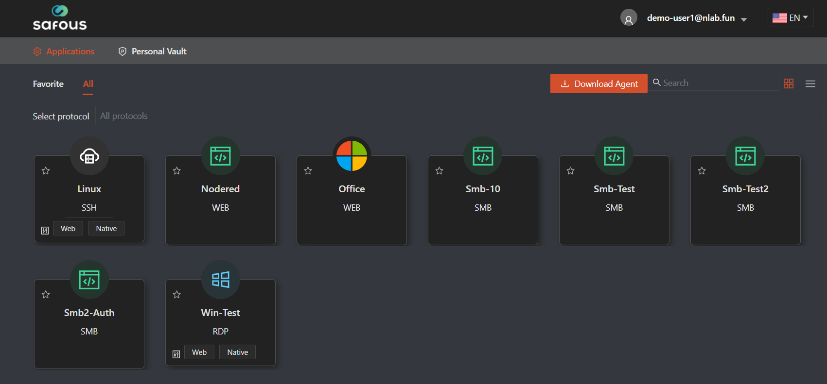Toggle favorite star on Office card
Screen dimensions: 827x384
[308, 171]
